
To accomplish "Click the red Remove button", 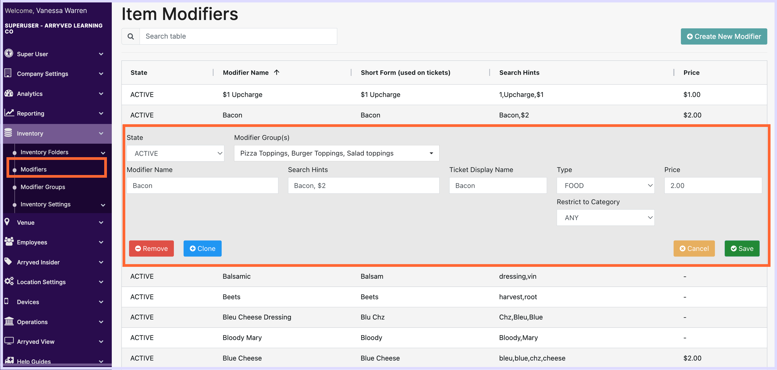I will click(151, 248).
